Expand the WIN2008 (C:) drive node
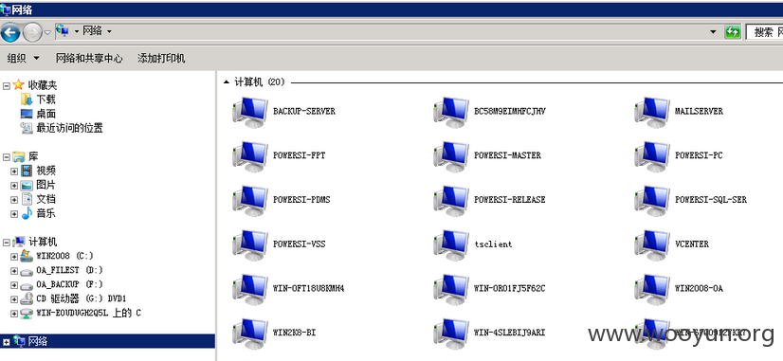 pyautogui.click(x=14, y=257)
